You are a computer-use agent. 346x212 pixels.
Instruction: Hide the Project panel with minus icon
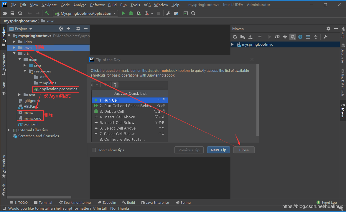pyautogui.click(x=86, y=29)
